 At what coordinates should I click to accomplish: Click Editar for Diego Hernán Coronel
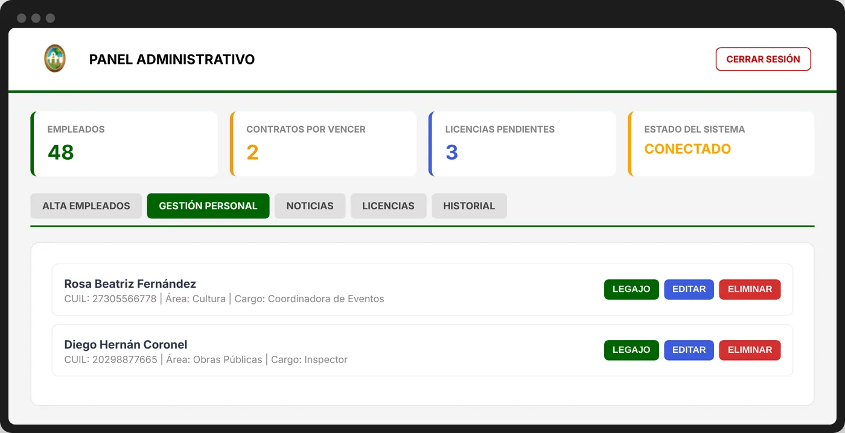(689, 350)
